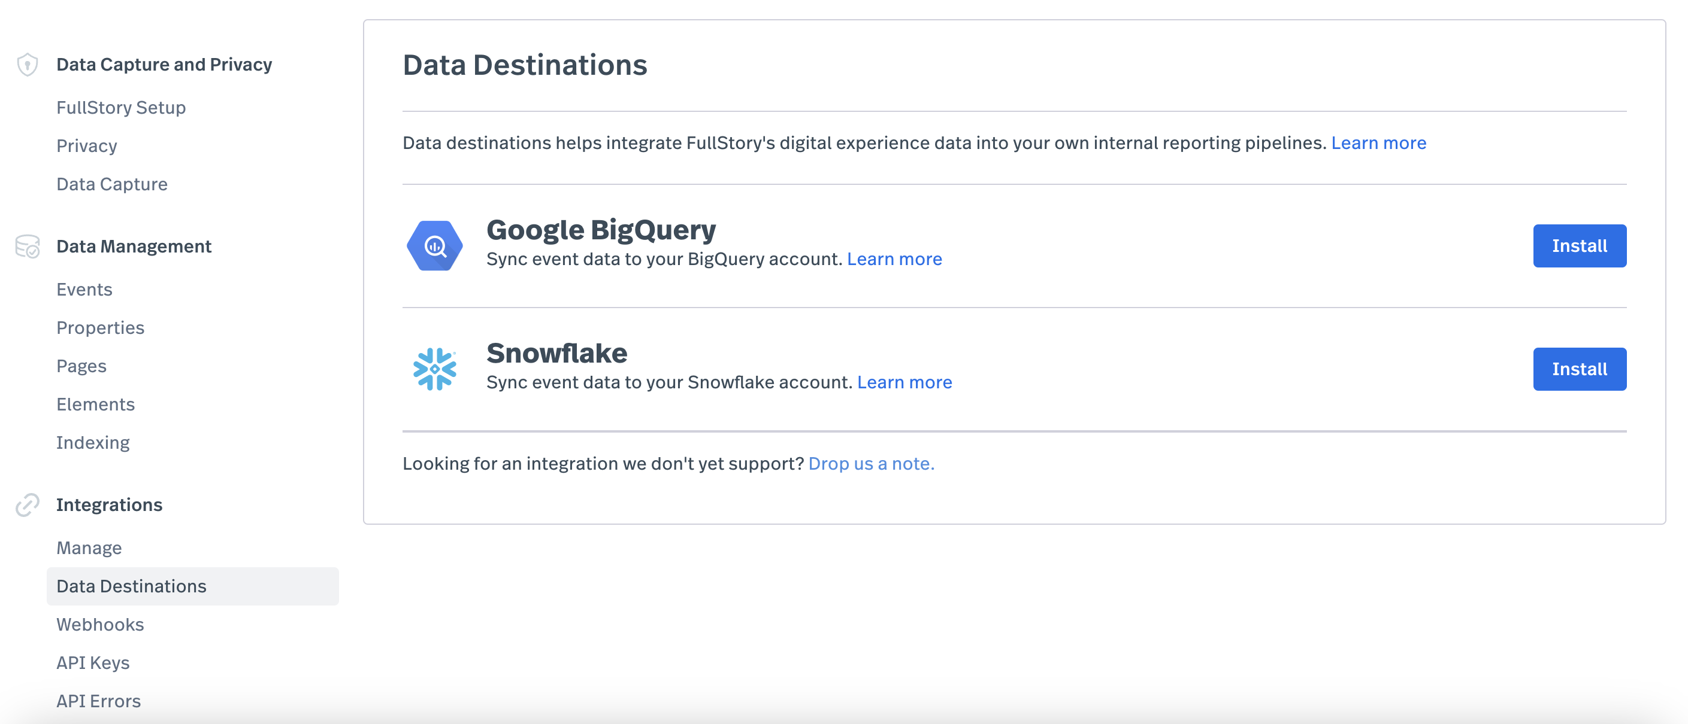Viewport: 1688px width, 724px height.
Task: Follow the Snowflake Learn more link
Action: (904, 382)
